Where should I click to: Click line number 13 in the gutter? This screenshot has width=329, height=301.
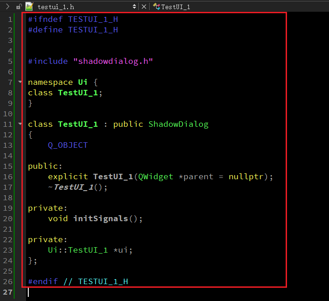(x=8, y=145)
